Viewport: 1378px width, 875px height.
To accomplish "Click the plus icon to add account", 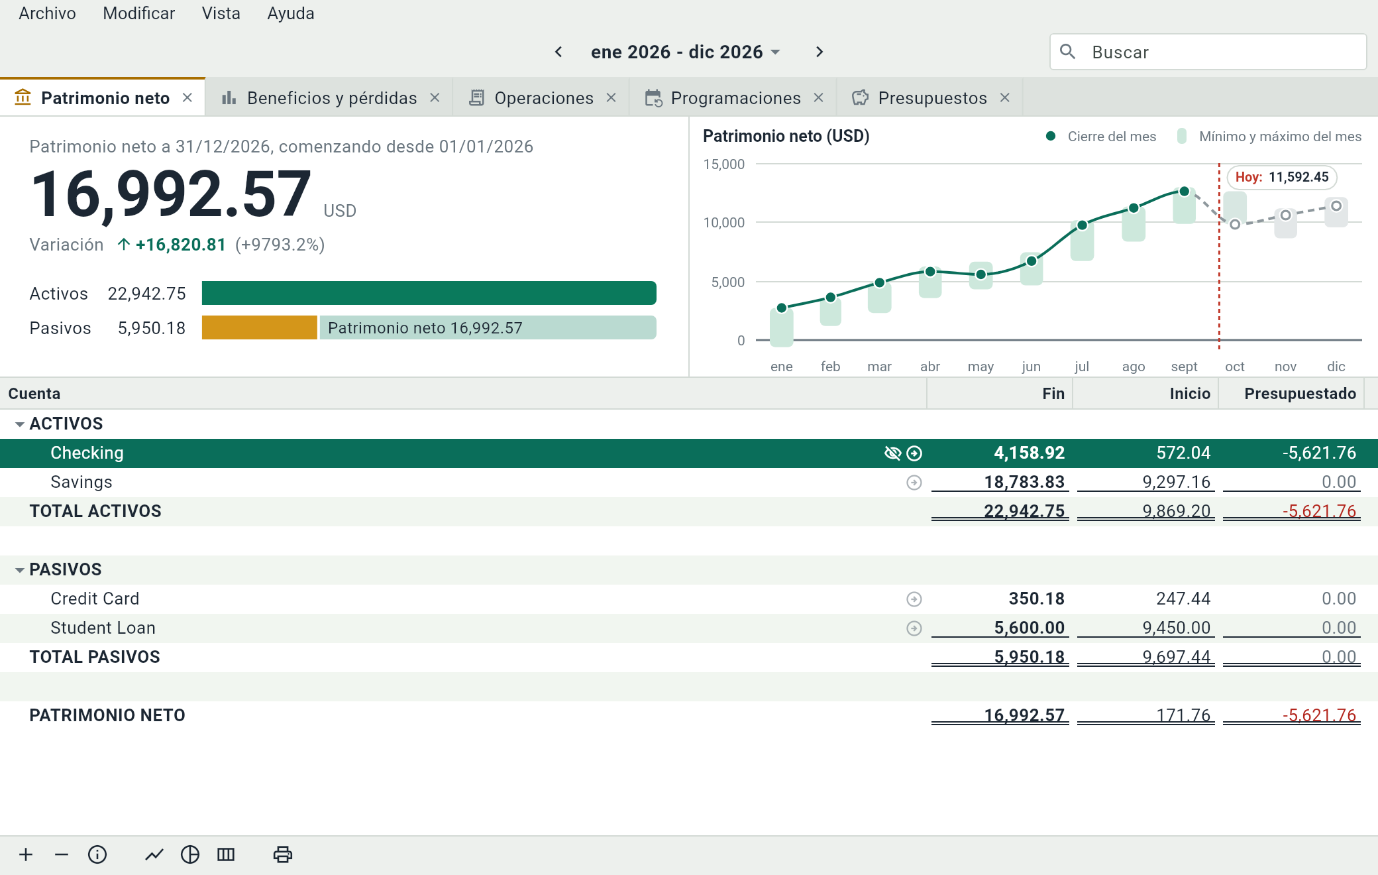I will pos(26,854).
